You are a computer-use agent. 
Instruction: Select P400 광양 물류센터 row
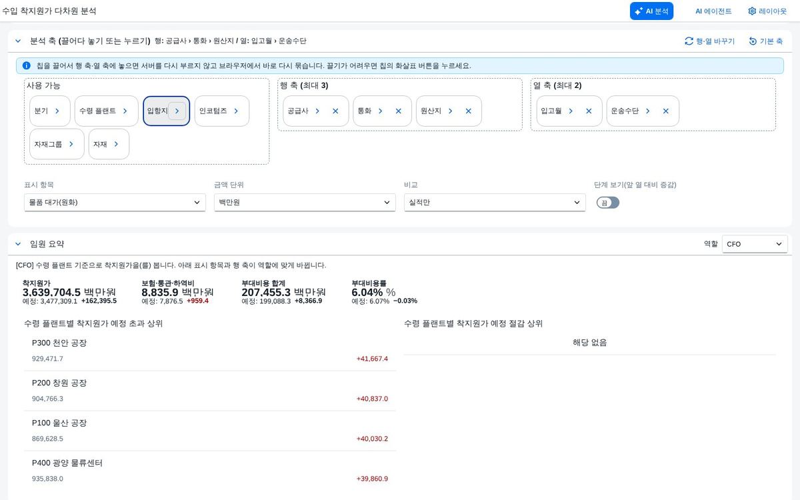[210, 471]
